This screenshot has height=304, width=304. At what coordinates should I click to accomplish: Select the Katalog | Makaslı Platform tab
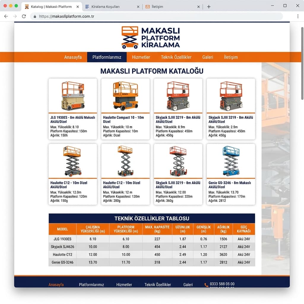(51, 7)
